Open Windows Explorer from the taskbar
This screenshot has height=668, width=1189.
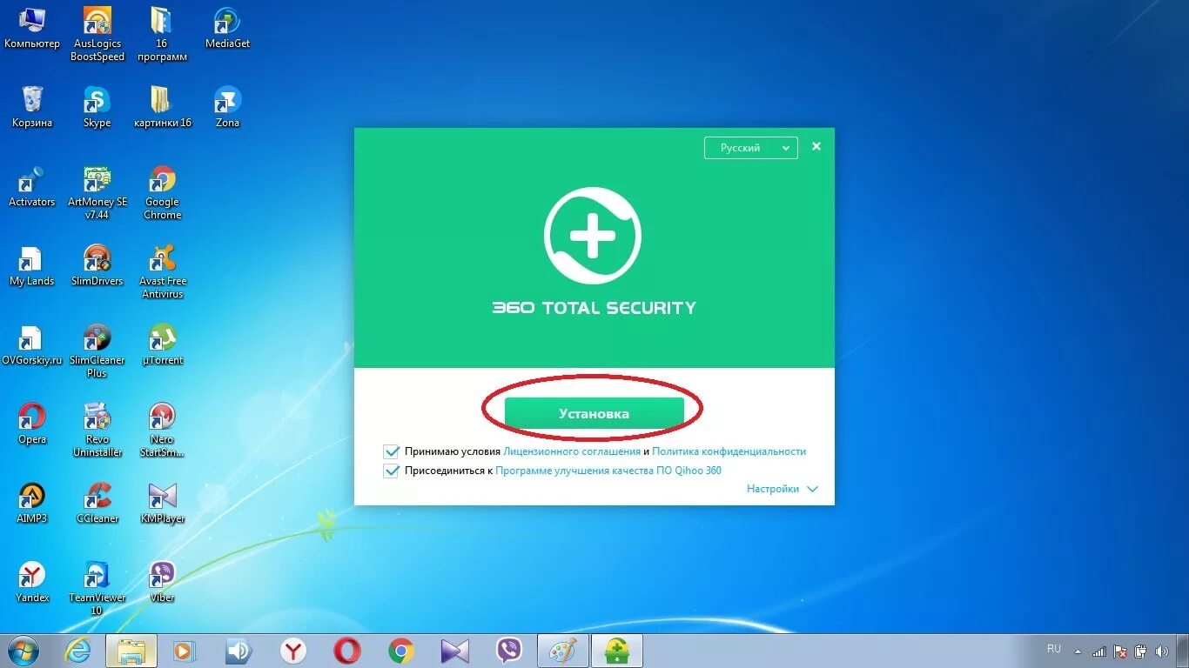click(131, 651)
